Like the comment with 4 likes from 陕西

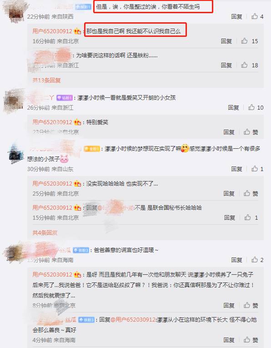pos(257,16)
